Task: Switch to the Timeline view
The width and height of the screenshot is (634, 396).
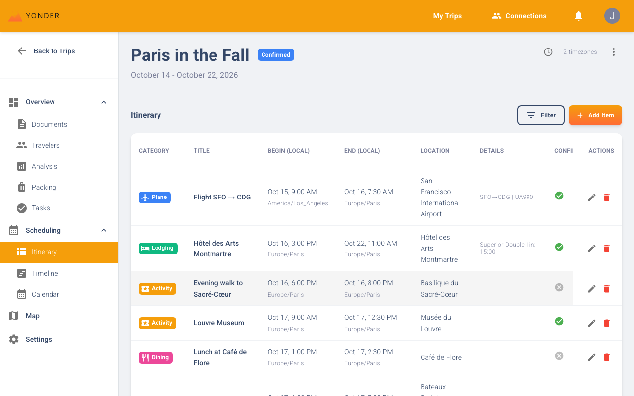Action: (x=44, y=273)
